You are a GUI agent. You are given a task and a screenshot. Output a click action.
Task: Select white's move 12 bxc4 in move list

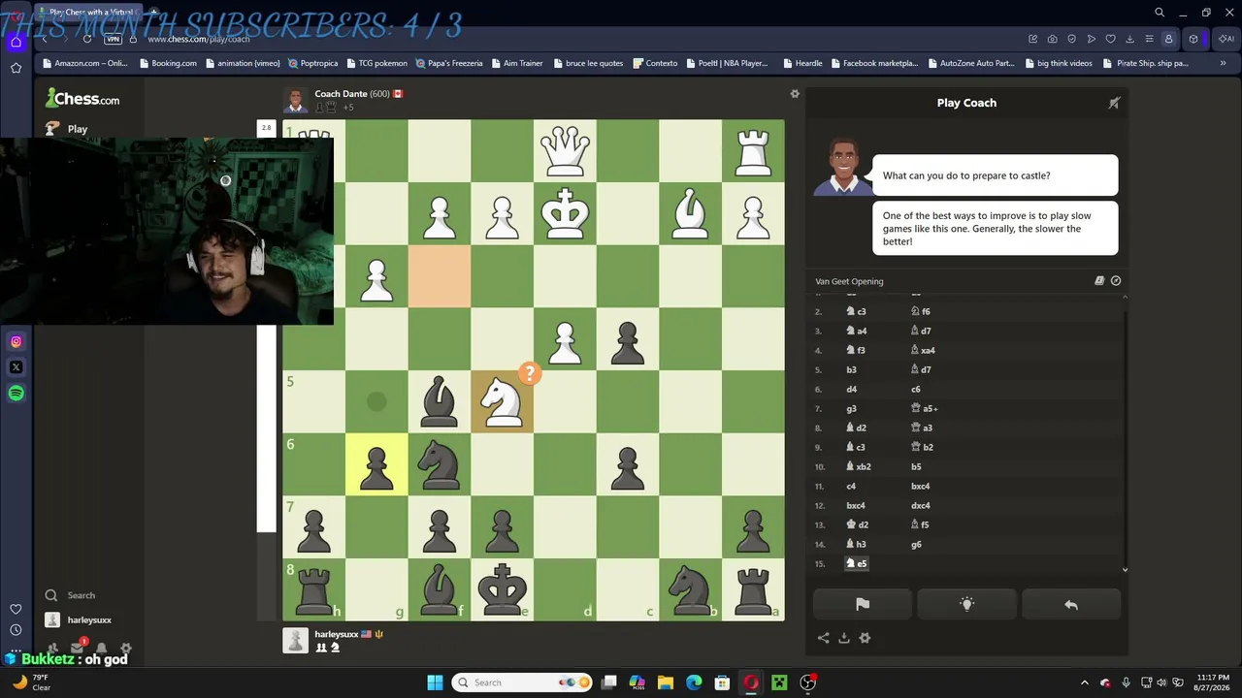click(x=856, y=505)
